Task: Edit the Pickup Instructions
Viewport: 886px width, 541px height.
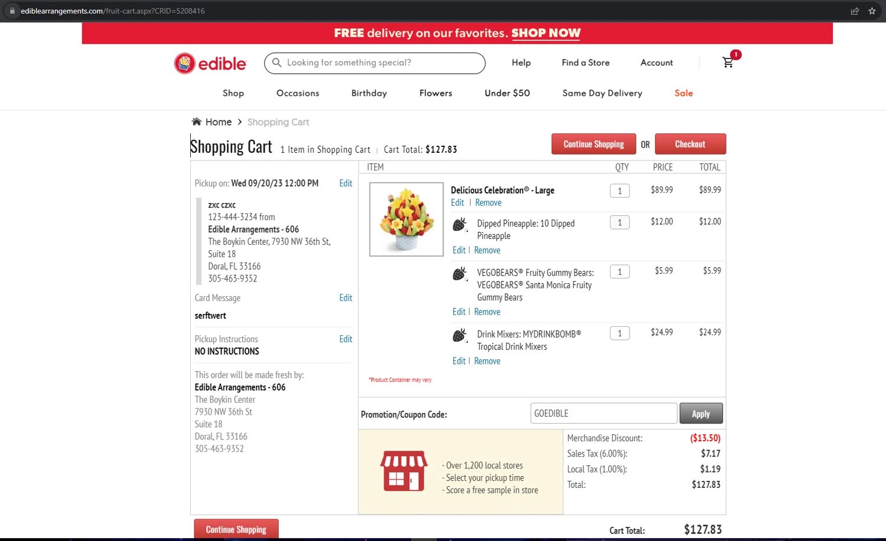Action: coord(346,339)
